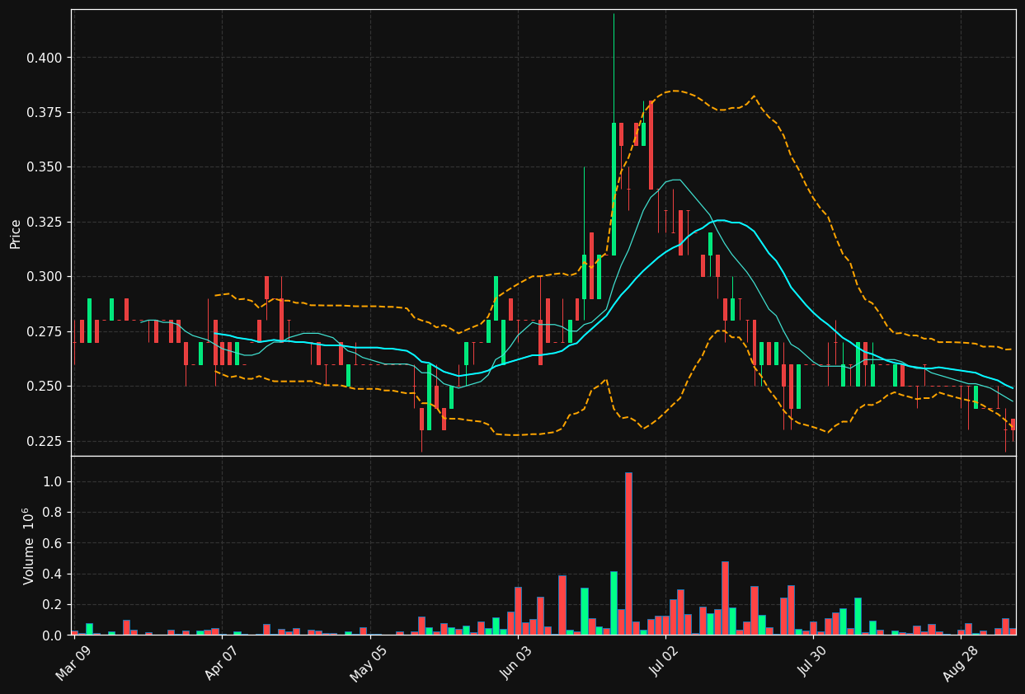The width and height of the screenshot is (1025, 694).
Task: Click the 0.8 volume axis label
Action: (54, 513)
